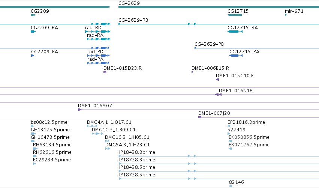Select the DMG5A.3_1.H23.C1 label
This screenshot has width=319, height=188.
127,145
